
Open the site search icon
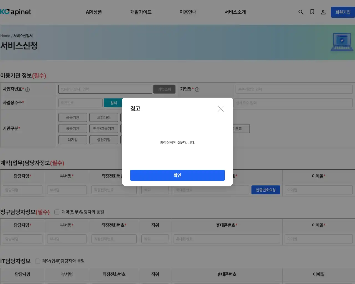301,12
